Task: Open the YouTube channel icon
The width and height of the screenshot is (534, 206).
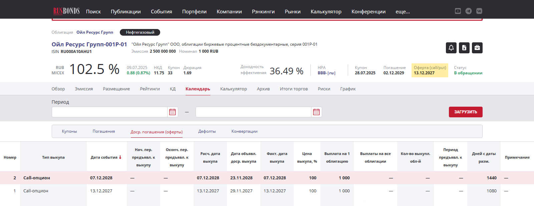Action: 458,11
